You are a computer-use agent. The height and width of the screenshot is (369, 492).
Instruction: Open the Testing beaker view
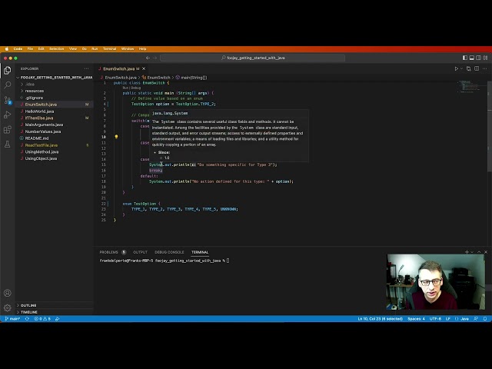8,145
